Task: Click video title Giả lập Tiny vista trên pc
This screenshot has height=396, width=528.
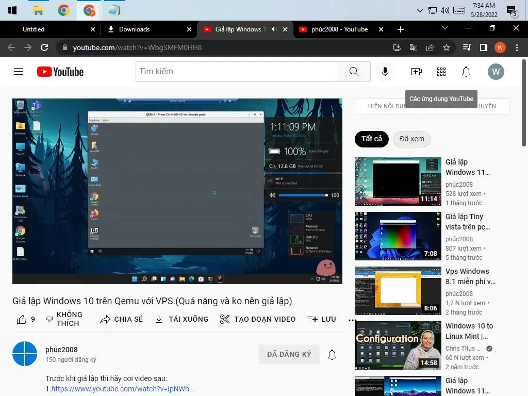Action: coord(468,222)
